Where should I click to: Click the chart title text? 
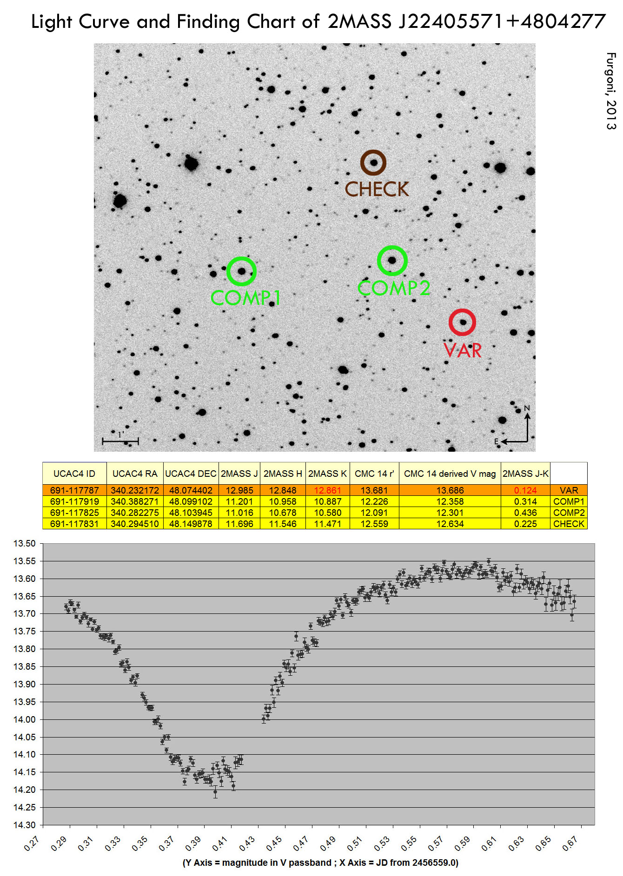coord(318,21)
